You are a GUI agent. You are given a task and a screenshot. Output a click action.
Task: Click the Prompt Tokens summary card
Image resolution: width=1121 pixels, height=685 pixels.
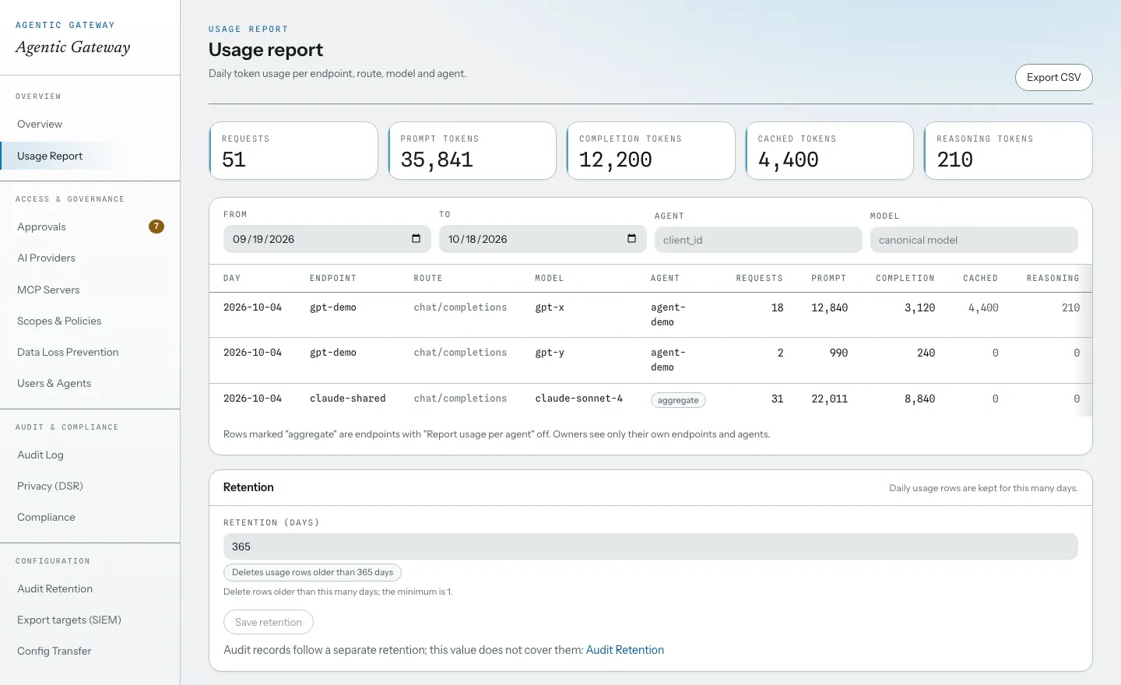click(473, 150)
